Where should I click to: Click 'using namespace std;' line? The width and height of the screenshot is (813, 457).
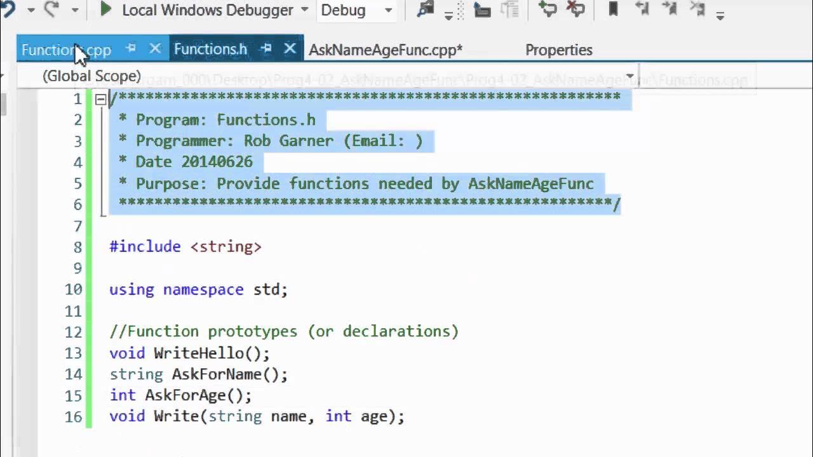199,289
